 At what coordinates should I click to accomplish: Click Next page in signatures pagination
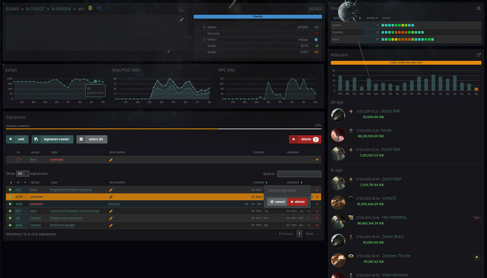(x=312, y=234)
